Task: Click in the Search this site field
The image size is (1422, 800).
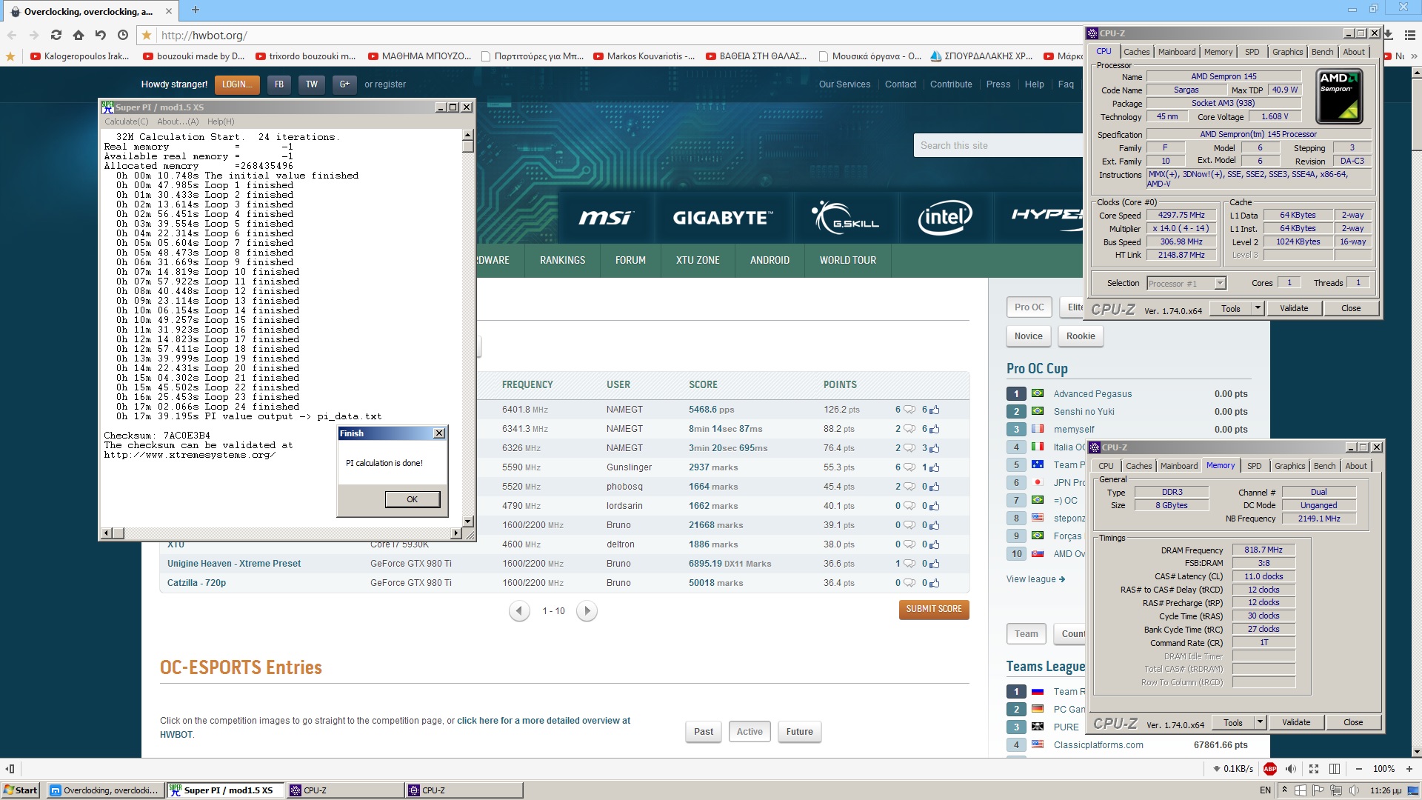Action: click(999, 146)
